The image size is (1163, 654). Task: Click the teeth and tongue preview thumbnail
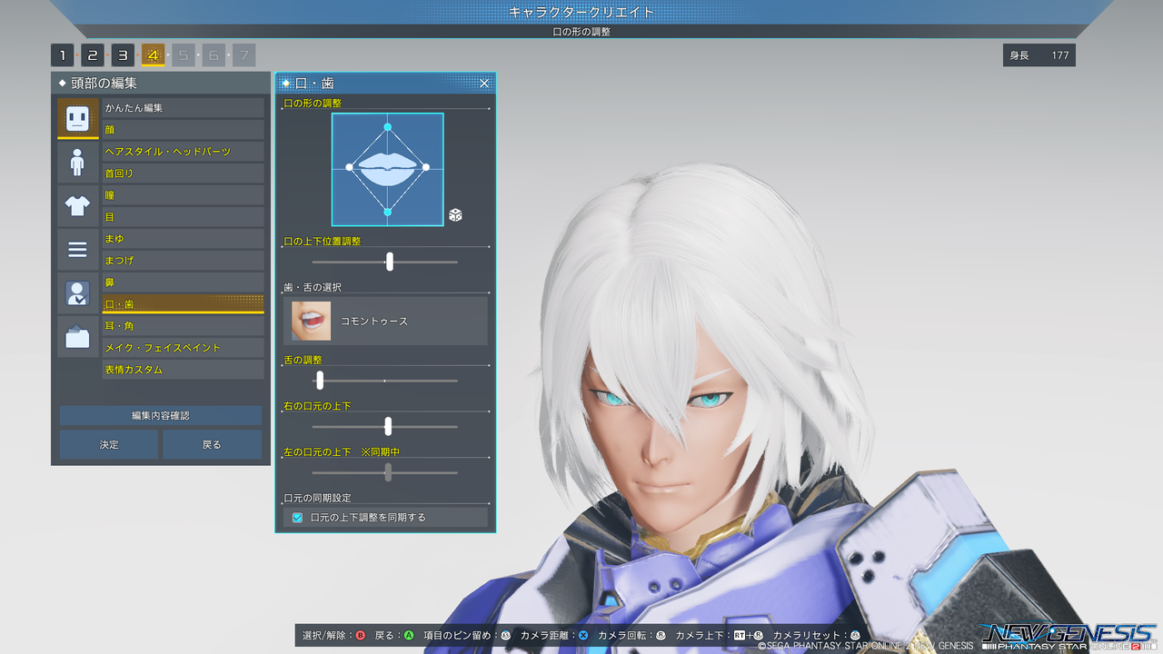click(x=311, y=321)
